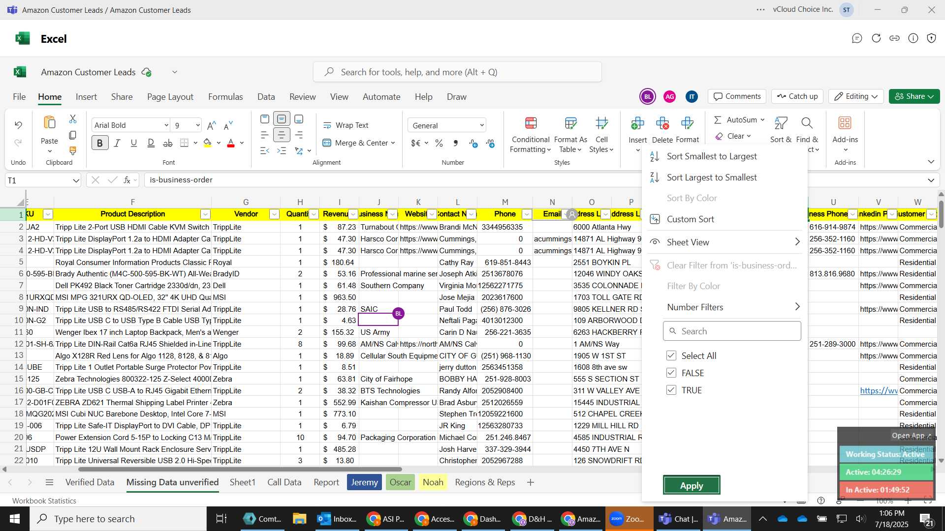
Task: Click the Apply filter button
Action: tap(692, 485)
